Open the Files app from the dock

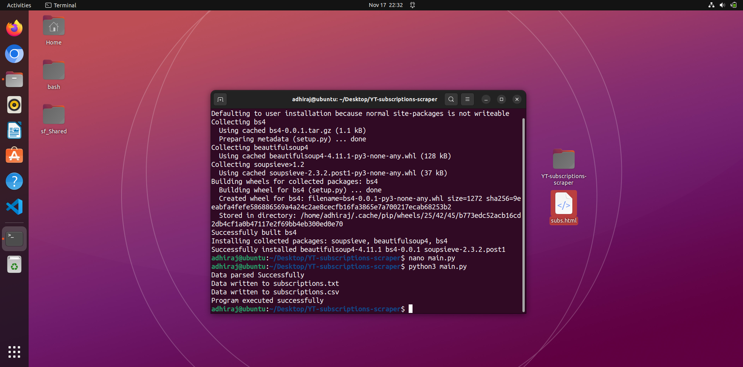(x=14, y=79)
